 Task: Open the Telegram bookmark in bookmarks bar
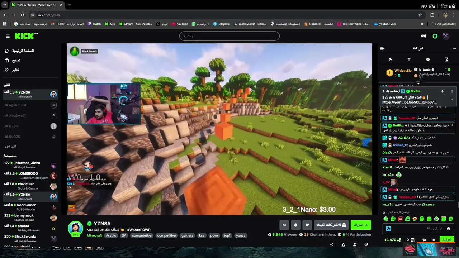(221, 24)
